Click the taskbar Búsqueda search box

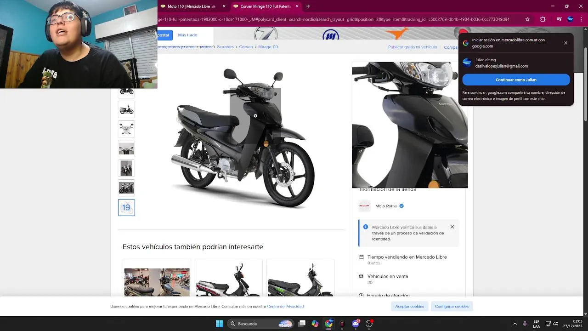point(261,324)
